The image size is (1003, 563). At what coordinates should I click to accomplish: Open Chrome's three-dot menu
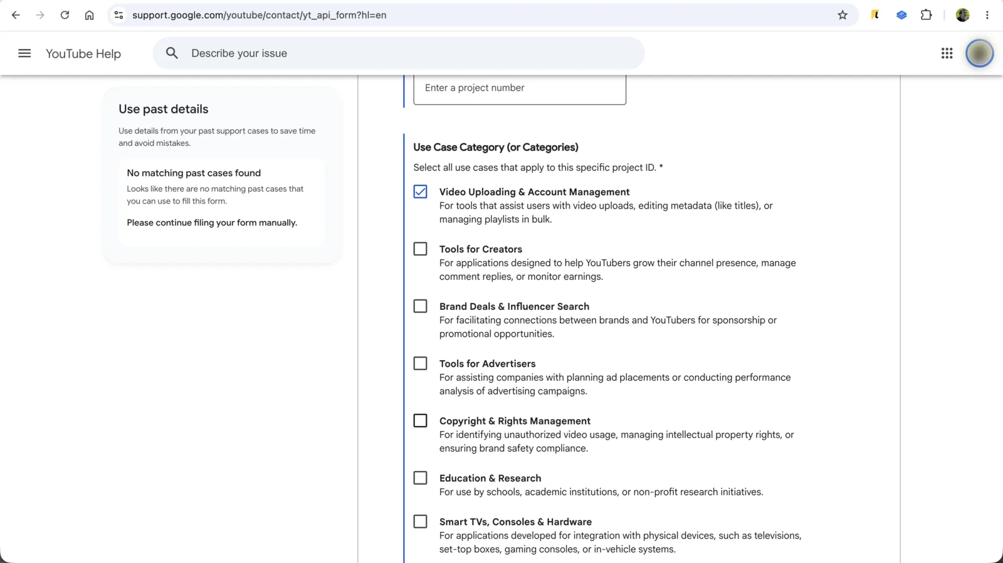(987, 15)
